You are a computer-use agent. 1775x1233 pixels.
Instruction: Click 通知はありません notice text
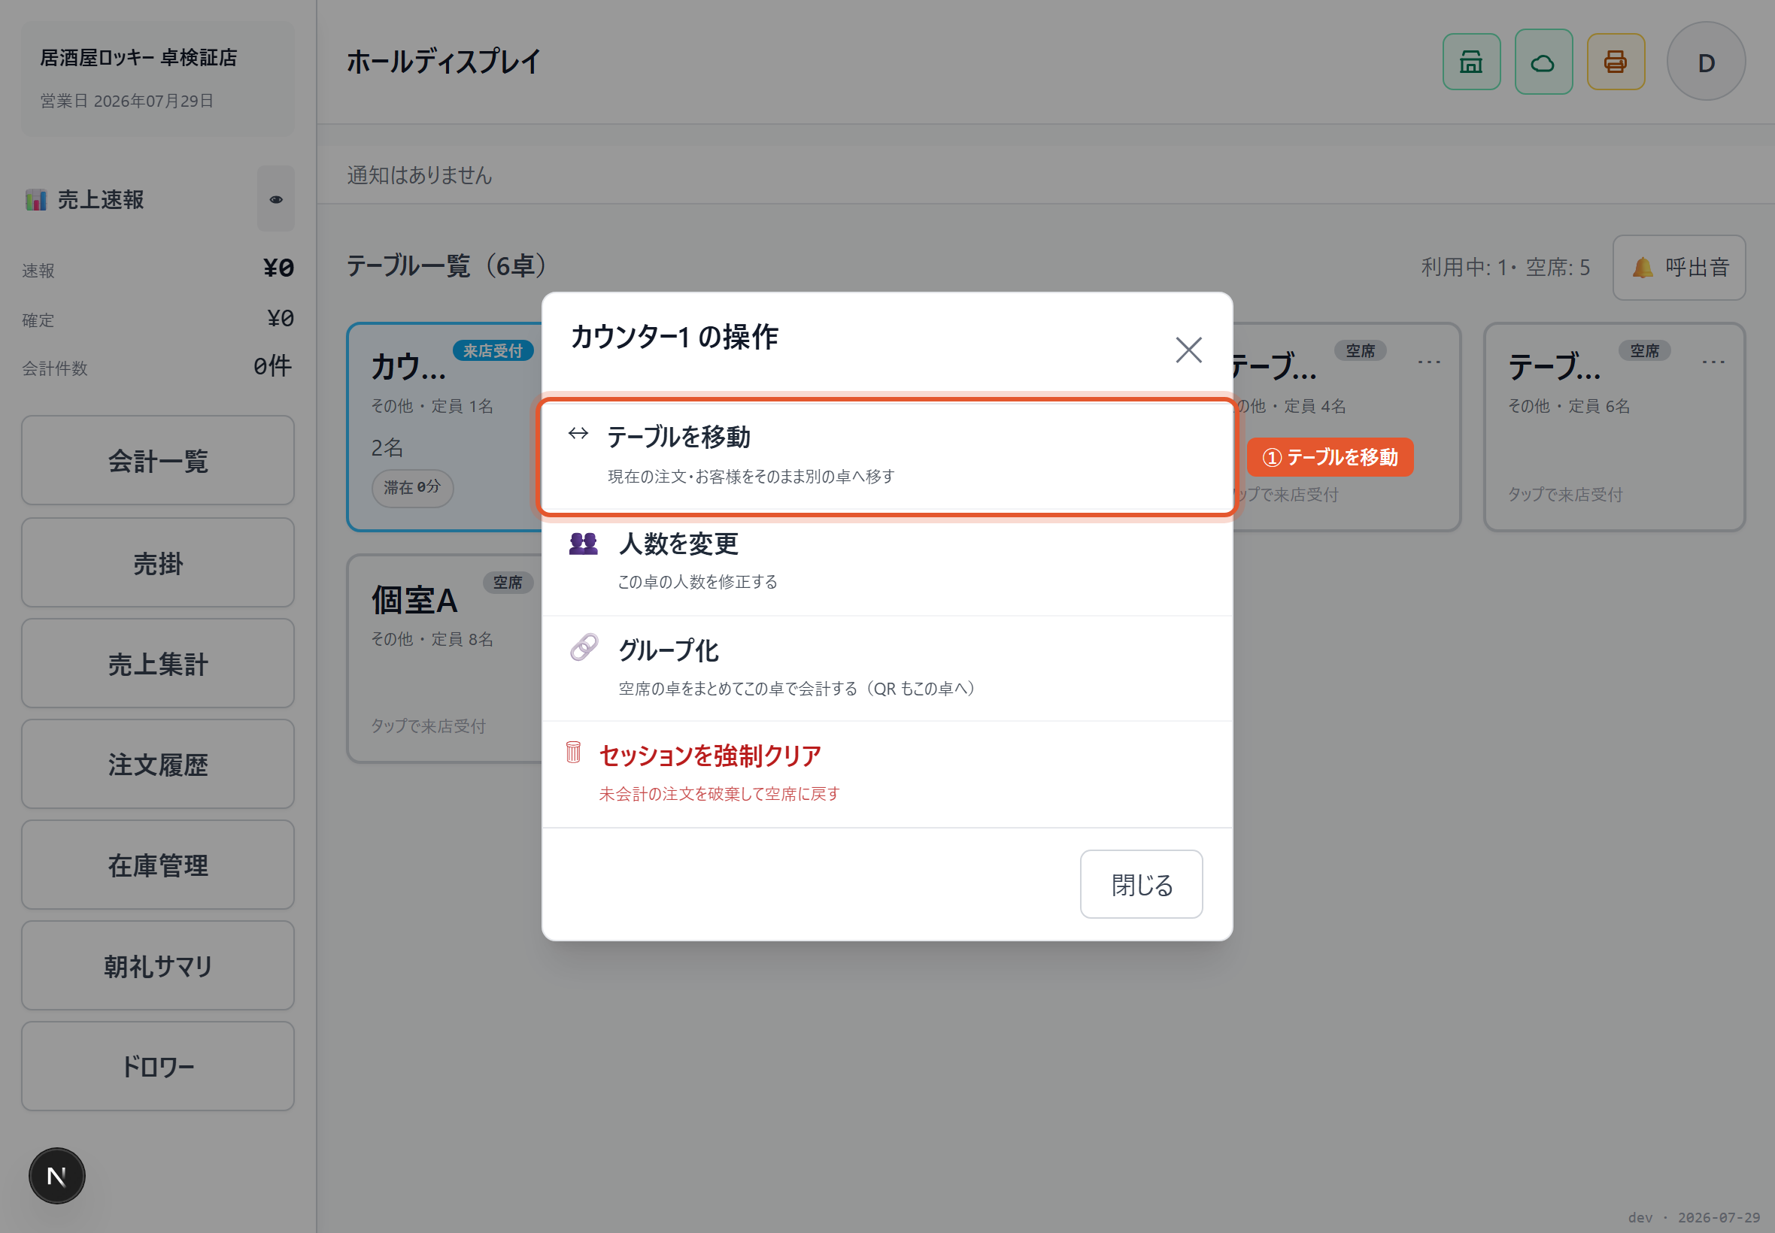(419, 175)
